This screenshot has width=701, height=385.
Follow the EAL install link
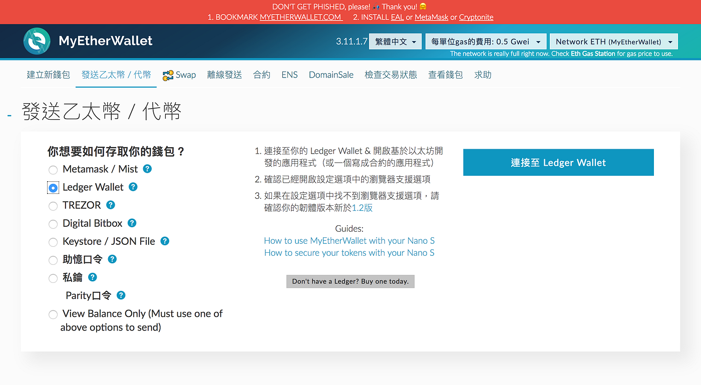pyautogui.click(x=397, y=17)
